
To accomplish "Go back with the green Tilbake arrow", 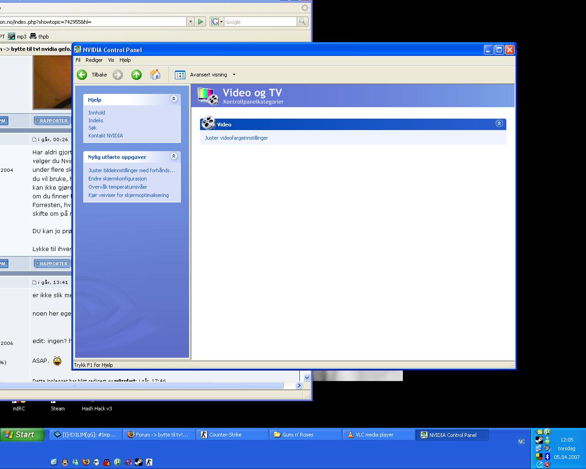I will [82, 75].
